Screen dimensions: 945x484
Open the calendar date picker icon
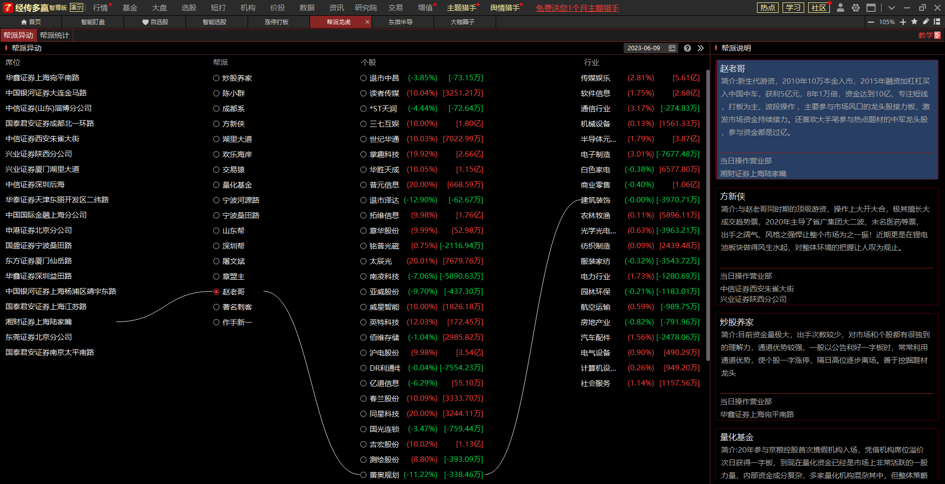(672, 48)
